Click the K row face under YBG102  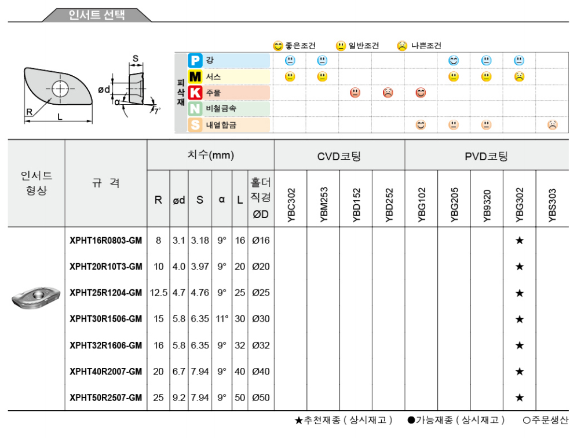pyautogui.click(x=421, y=93)
